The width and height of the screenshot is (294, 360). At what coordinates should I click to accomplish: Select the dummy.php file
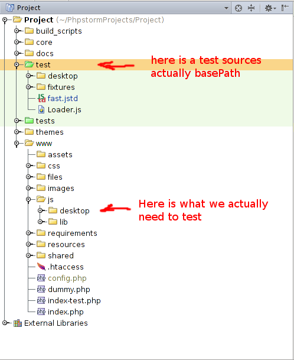tap(69, 289)
